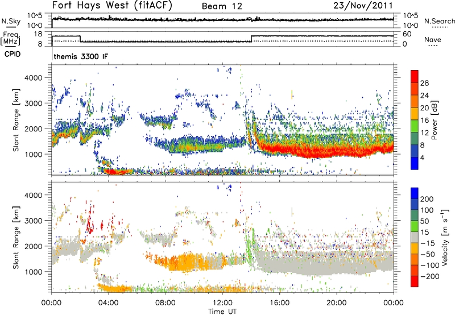This screenshot has width=455, height=315.
Task: Click the '-15' tick on the velocity colorbar
Action: (x=428, y=243)
